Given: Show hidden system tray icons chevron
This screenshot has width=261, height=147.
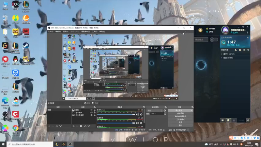Looking at the screenshot, I should (221, 144).
